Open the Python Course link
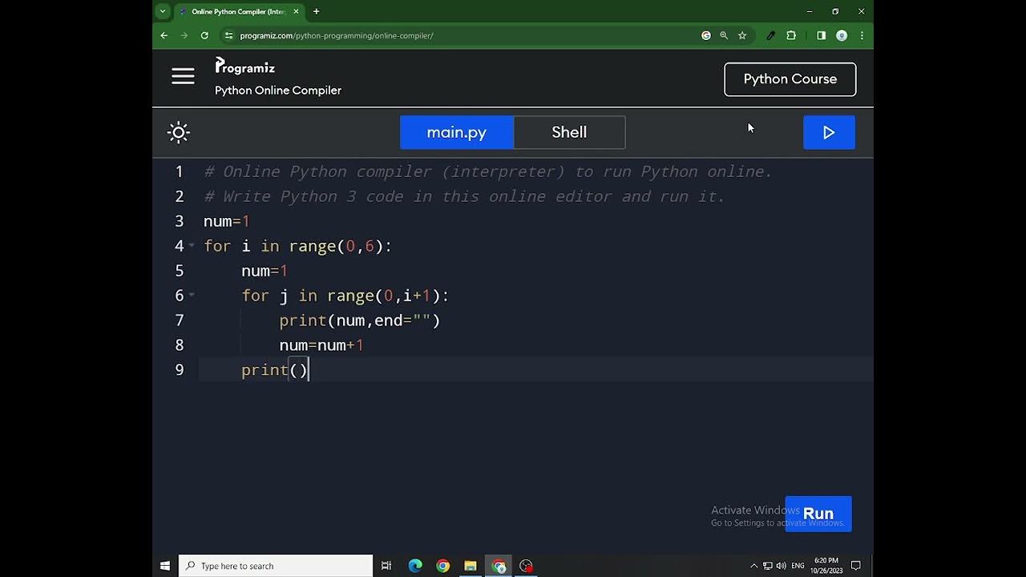This screenshot has height=577, width=1026. [x=790, y=79]
